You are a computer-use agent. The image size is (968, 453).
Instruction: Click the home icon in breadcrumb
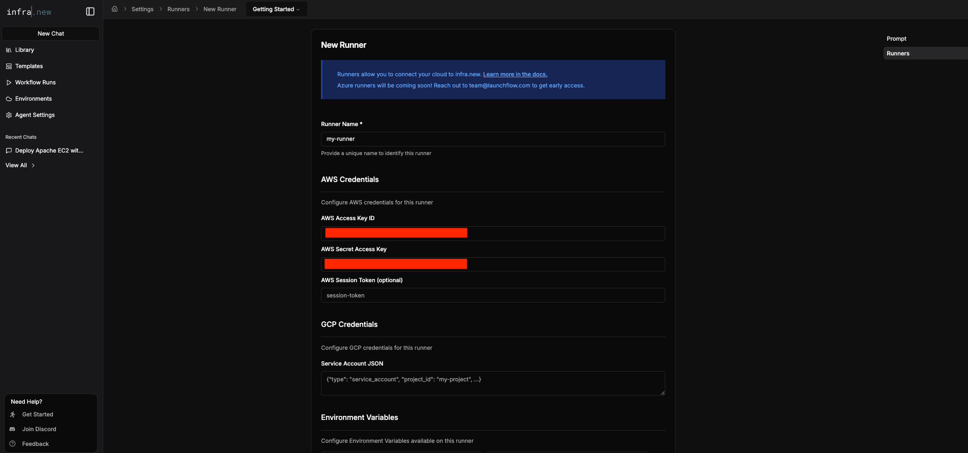pyautogui.click(x=115, y=9)
